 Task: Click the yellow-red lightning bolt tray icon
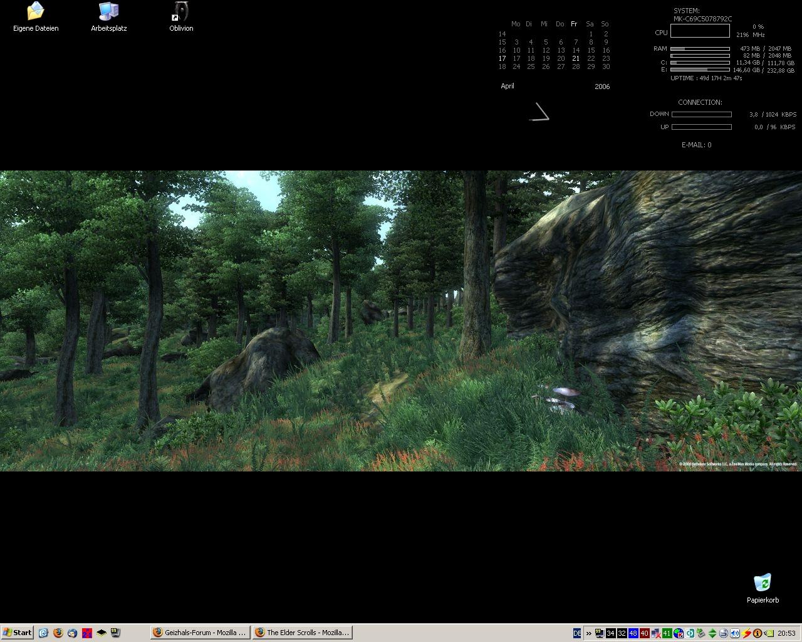click(746, 633)
